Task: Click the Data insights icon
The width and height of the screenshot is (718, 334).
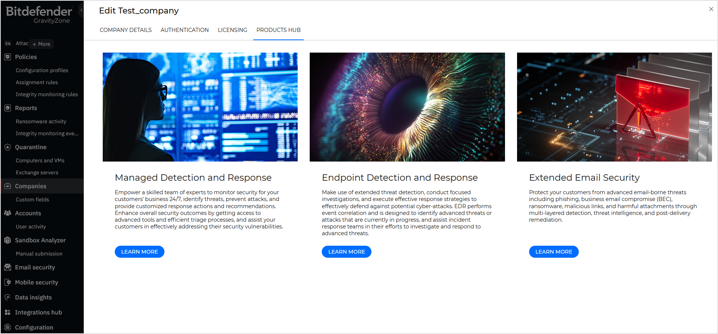Action: click(x=8, y=297)
